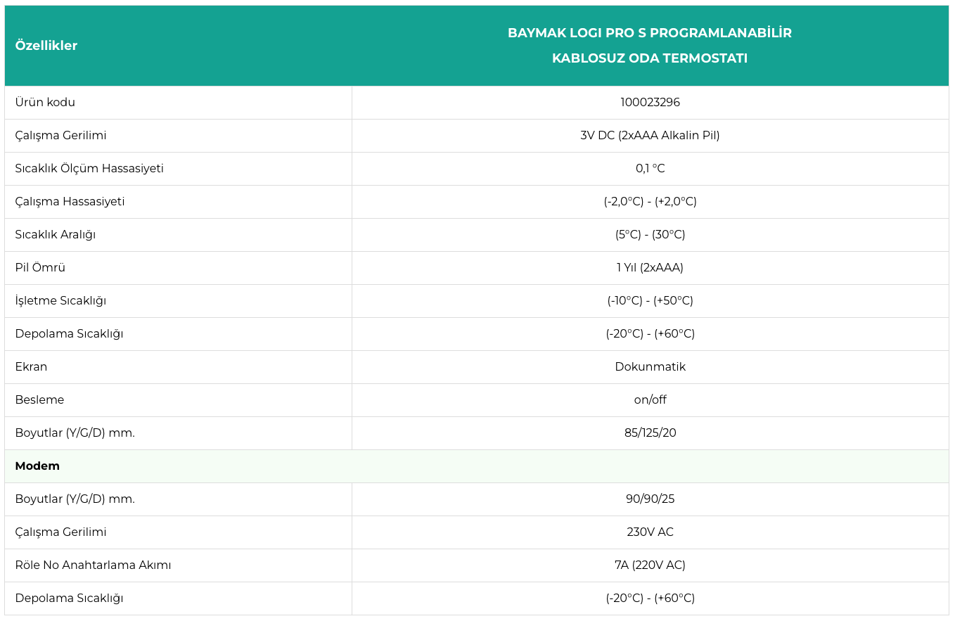Image resolution: width=955 pixels, height=621 pixels.
Task: Click the Sıcaklık Ölçüm Hassasiyeti label
Action: click(89, 169)
